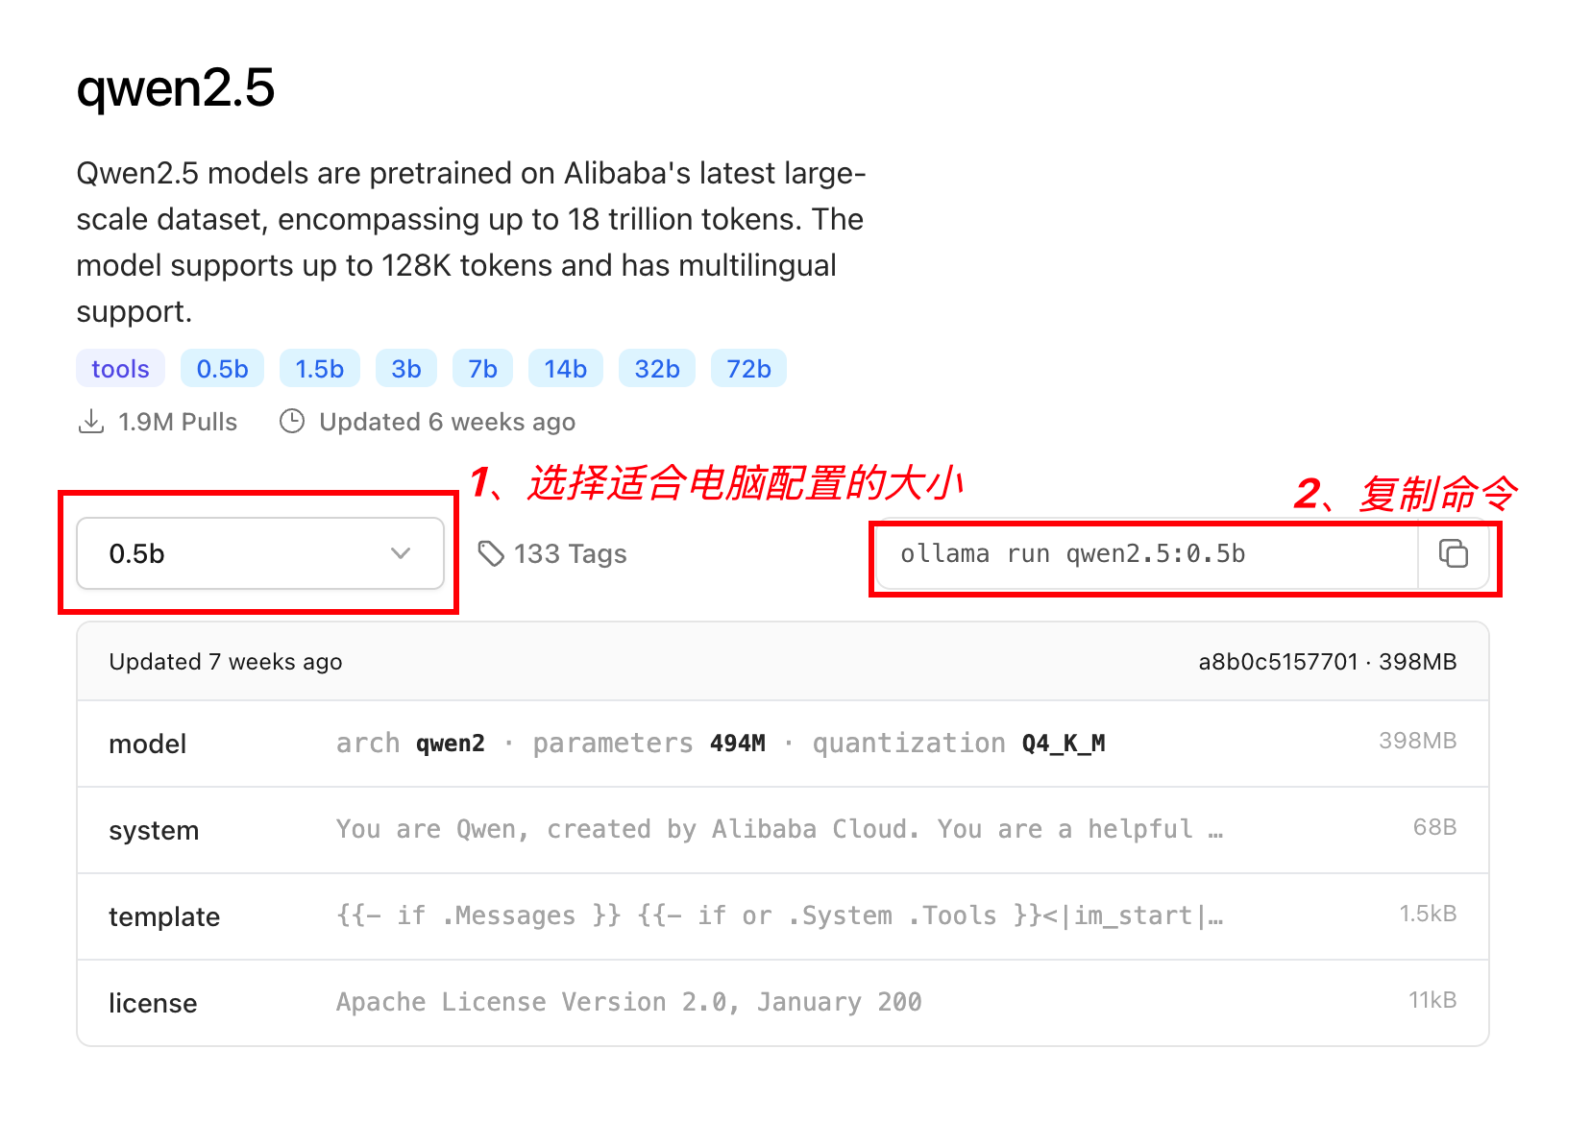This screenshot has width=1591, height=1147.
Task: Select the 1.5b size tag
Action: [x=319, y=369]
